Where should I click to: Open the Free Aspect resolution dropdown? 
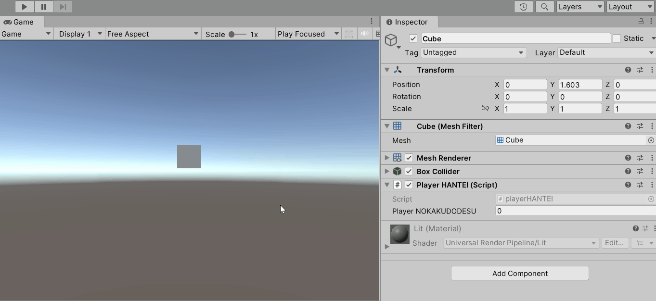tap(152, 34)
